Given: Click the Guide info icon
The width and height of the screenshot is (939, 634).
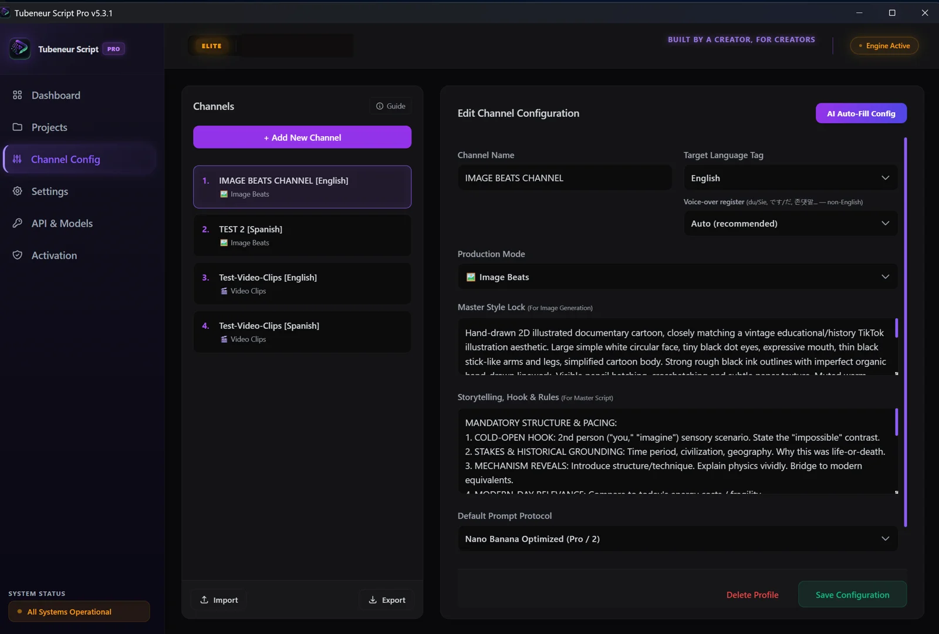Looking at the screenshot, I should (x=380, y=106).
